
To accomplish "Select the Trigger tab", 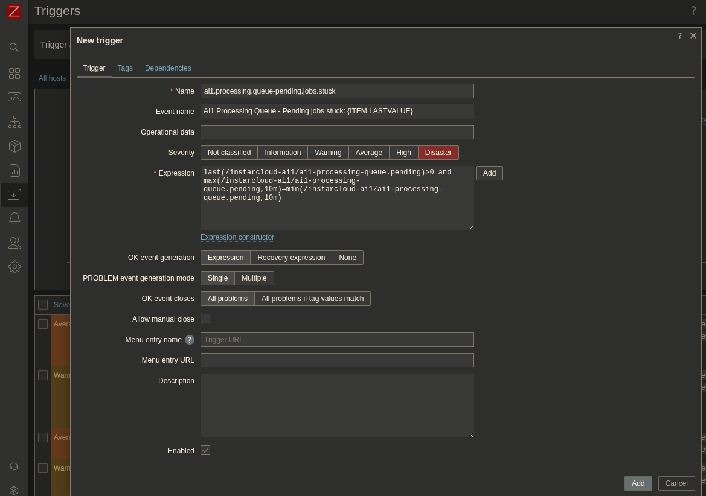I will pos(94,68).
